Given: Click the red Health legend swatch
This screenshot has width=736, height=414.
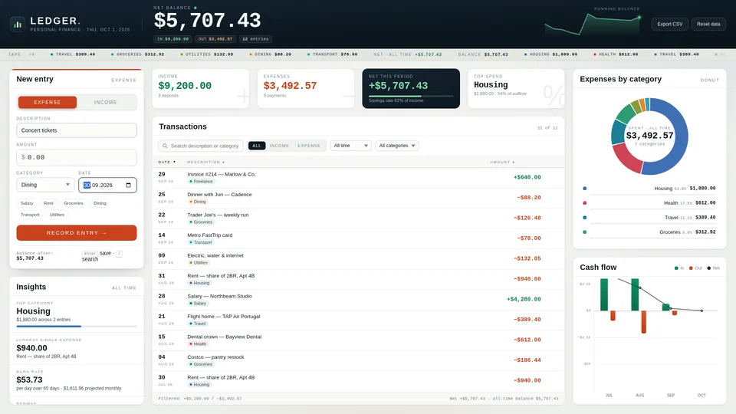Looking at the screenshot, I should tap(584, 202).
